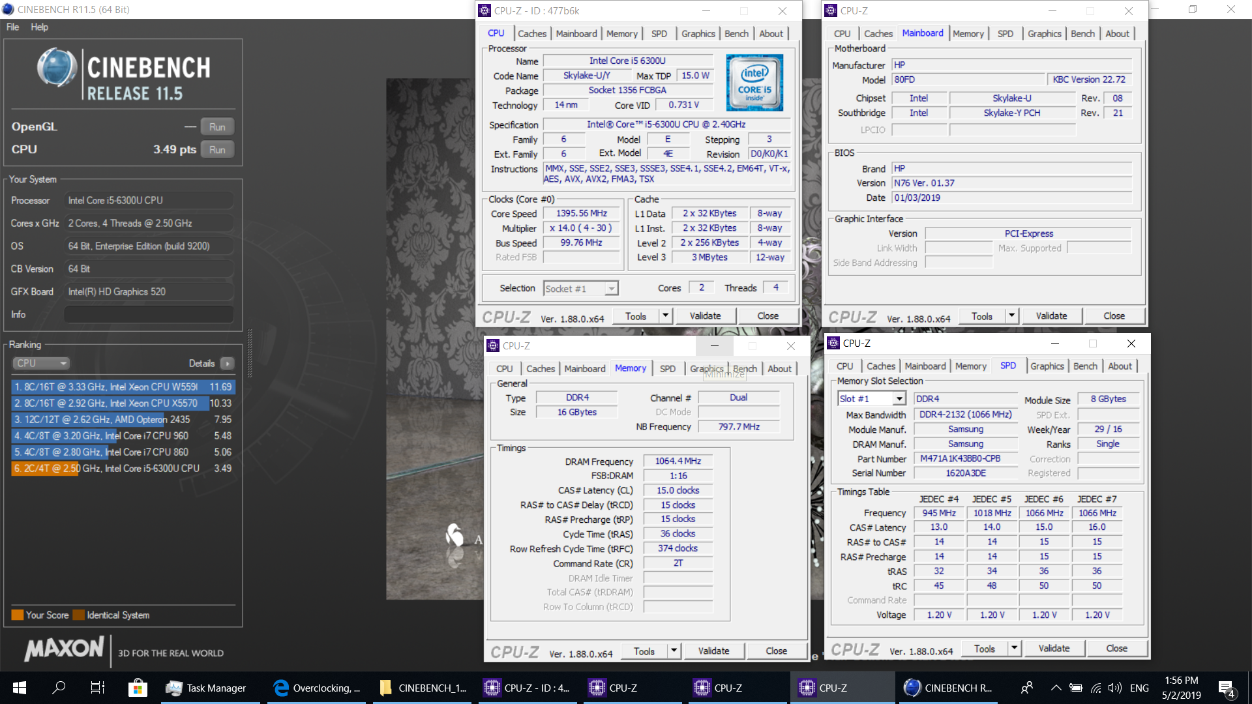Click Core Speed value 1395.56 MHz
Viewport: 1252px width, 704px height.
point(581,213)
